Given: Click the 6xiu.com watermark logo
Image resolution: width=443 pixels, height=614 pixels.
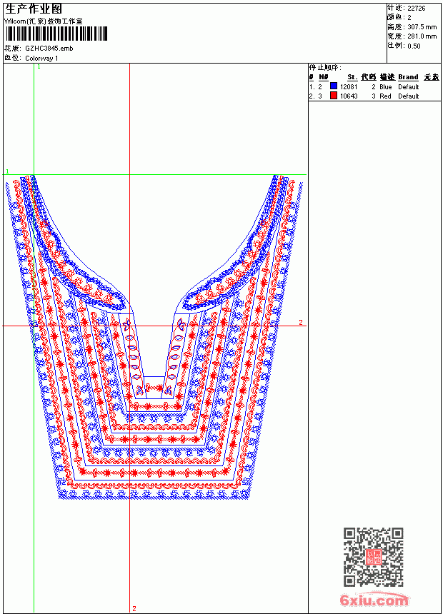Looking at the screenshot, I should pos(374,599).
